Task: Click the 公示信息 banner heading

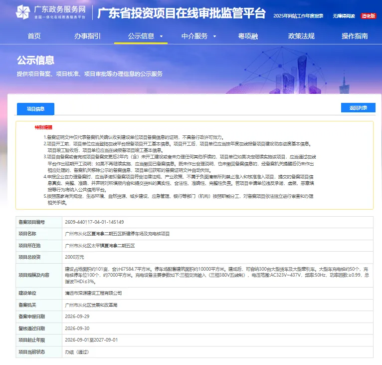Action: tap(35, 60)
